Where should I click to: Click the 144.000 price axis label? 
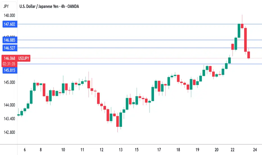coord(9,105)
